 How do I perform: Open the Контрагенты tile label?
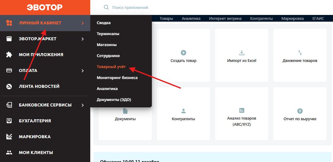[184, 119]
